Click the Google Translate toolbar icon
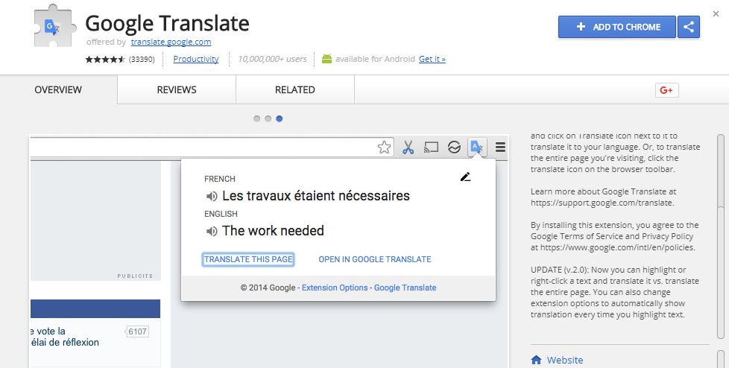Screen dimensions: 729x368 [x=477, y=147]
